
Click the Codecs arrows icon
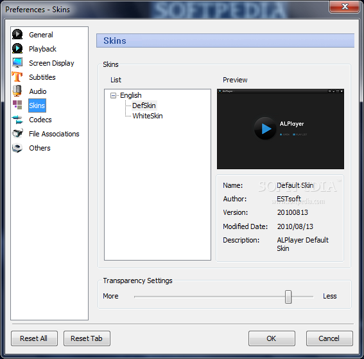(17, 120)
